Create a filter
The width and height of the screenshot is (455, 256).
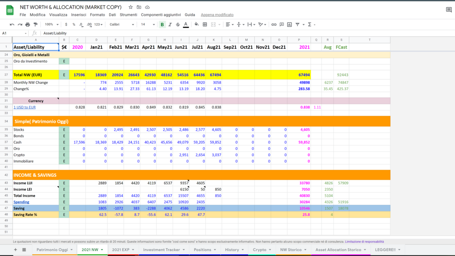click(297, 24)
